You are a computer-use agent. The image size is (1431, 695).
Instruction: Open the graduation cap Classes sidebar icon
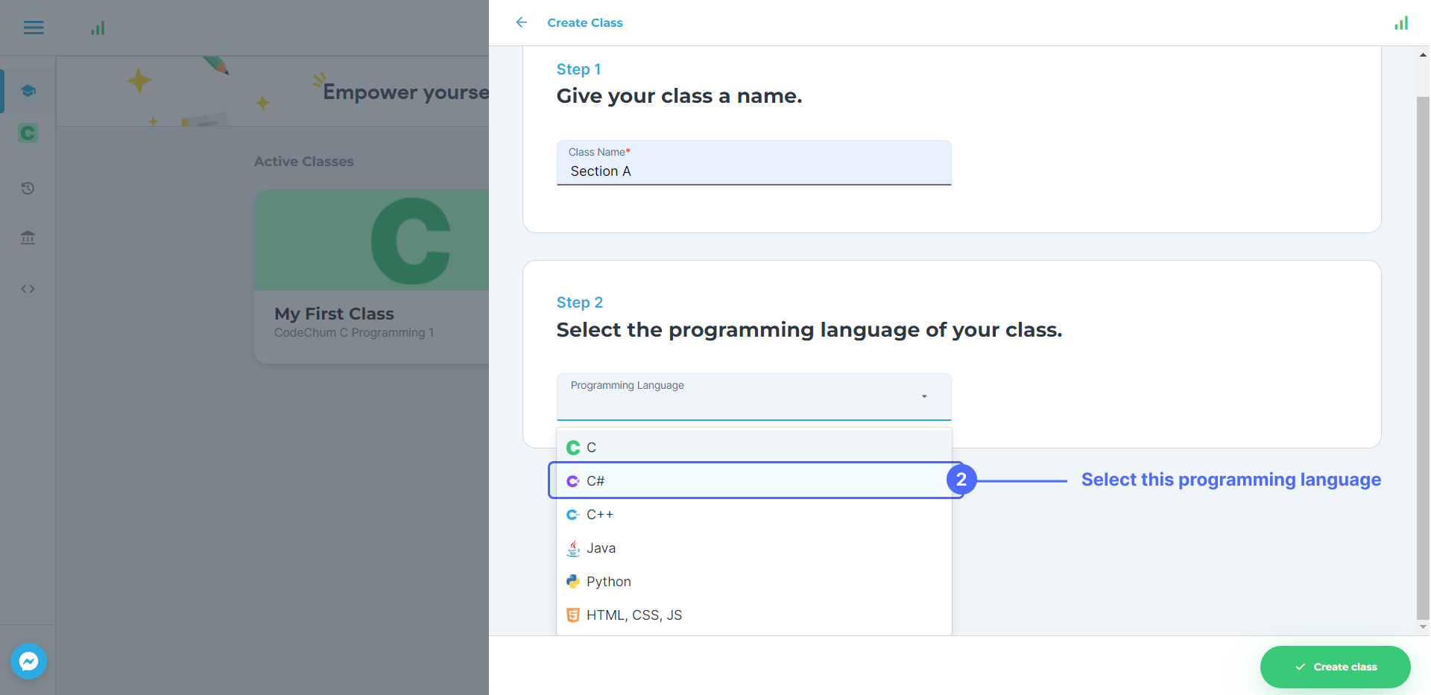point(28,91)
